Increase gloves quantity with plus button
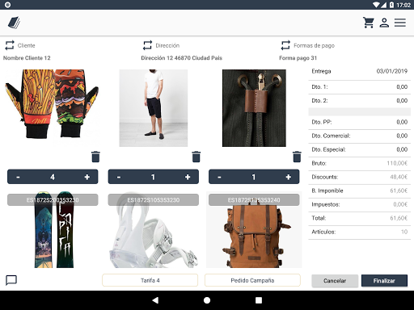This screenshot has height=310, width=414. pos(87,177)
